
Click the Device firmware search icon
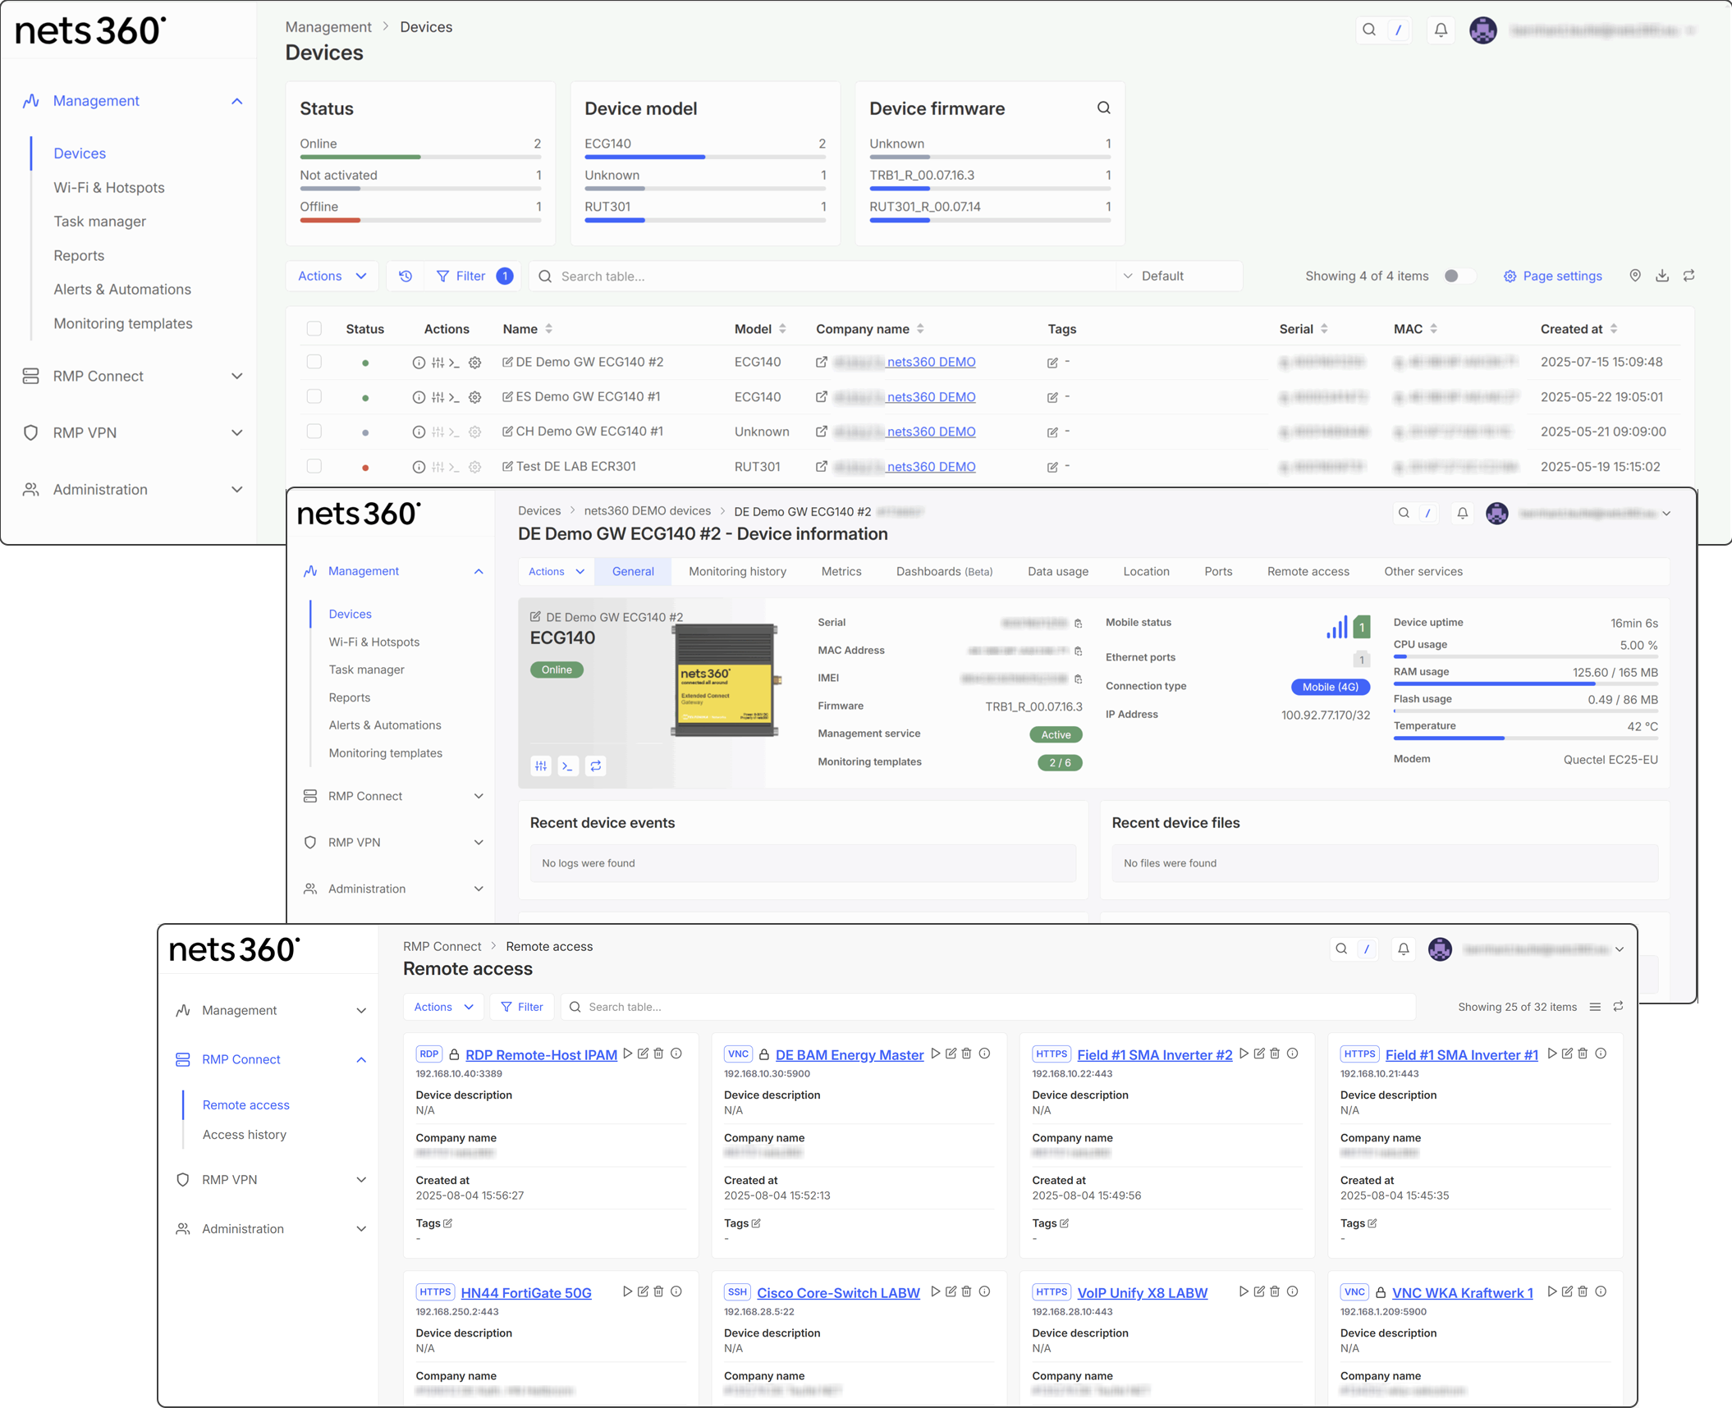click(1104, 107)
